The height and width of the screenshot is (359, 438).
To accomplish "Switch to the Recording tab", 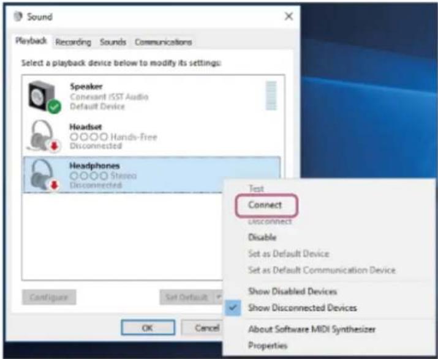I will 73,42.
